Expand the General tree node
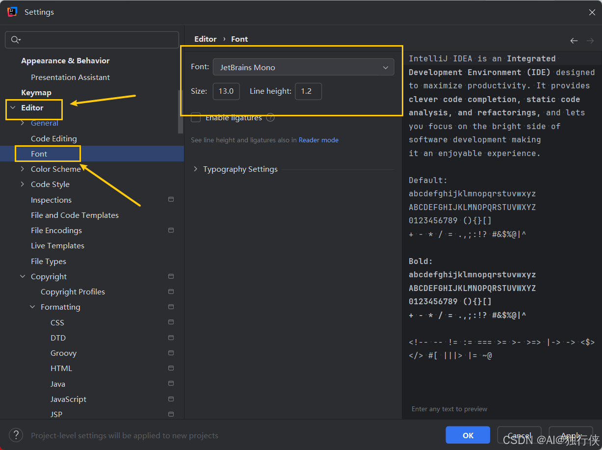602x450 pixels. click(23, 123)
